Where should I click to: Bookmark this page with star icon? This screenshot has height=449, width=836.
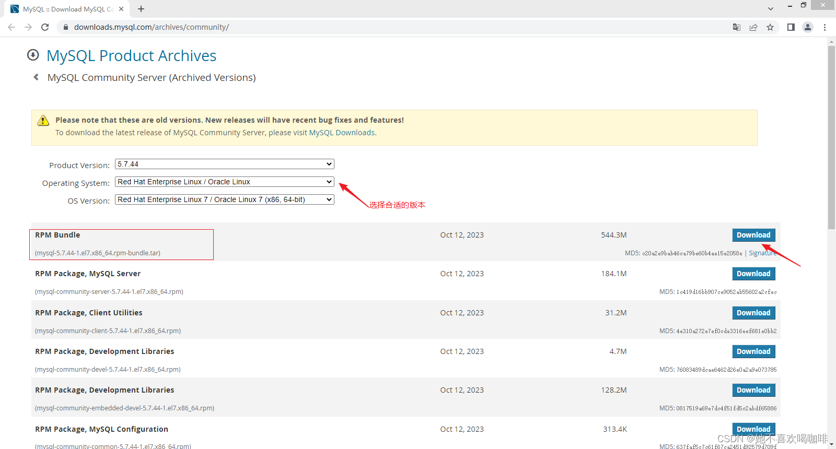point(770,27)
